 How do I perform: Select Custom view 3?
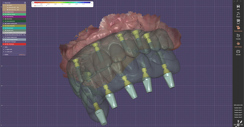(x=238, y=112)
